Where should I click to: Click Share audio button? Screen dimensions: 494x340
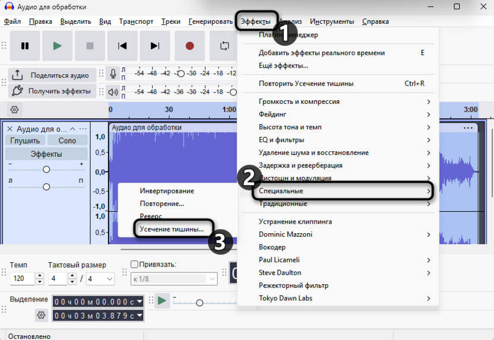[52, 75]
